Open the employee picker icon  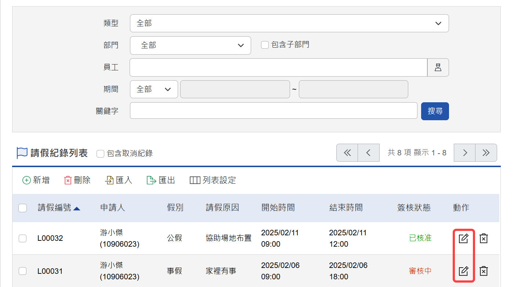tap(438, 67)
